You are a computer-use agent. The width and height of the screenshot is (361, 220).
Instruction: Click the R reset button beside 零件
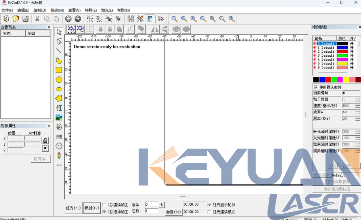click(x=162, y=204)
